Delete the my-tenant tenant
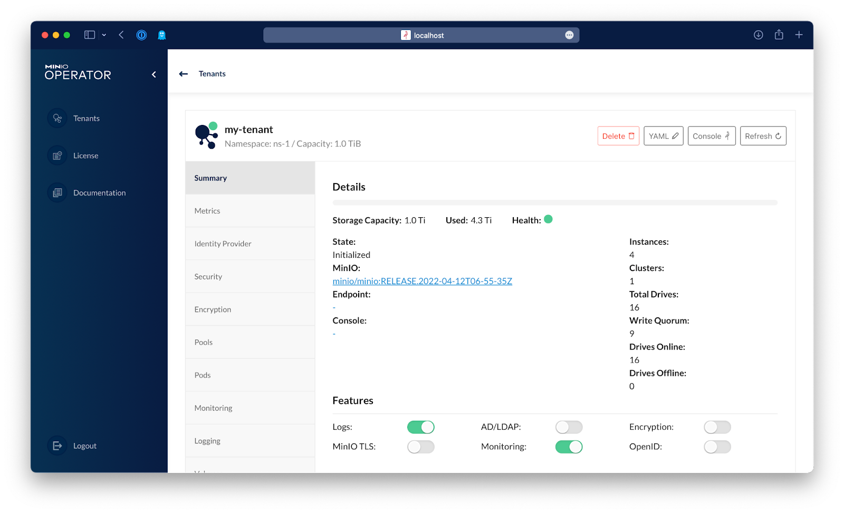This screenshot has width=844, height=513. pos(618,136)
